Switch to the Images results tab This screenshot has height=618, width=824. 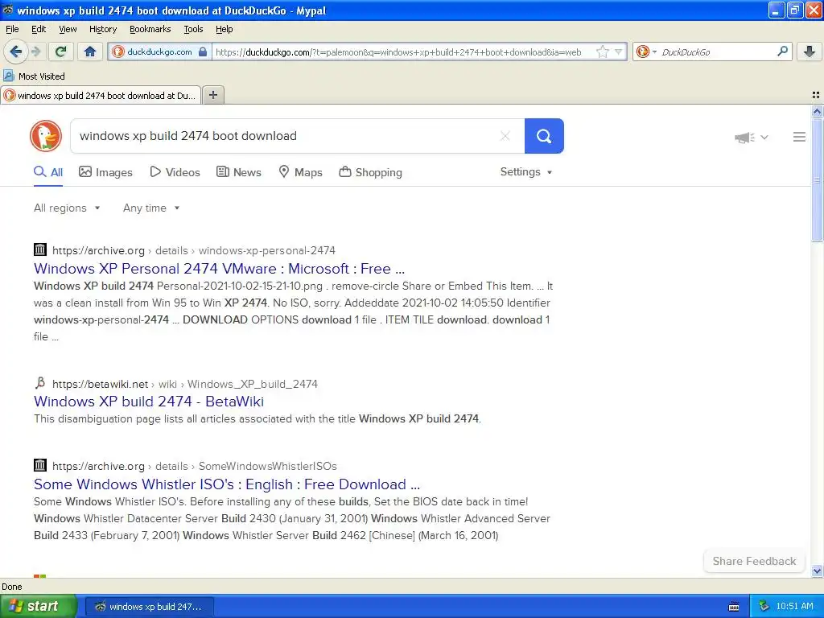(105, 172)
